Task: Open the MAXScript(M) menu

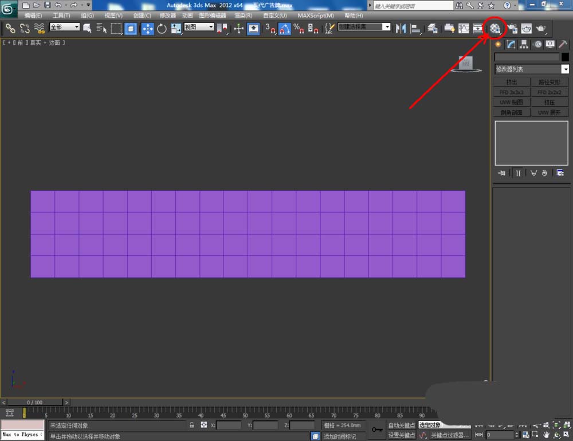Action: (x=316, y=15)
